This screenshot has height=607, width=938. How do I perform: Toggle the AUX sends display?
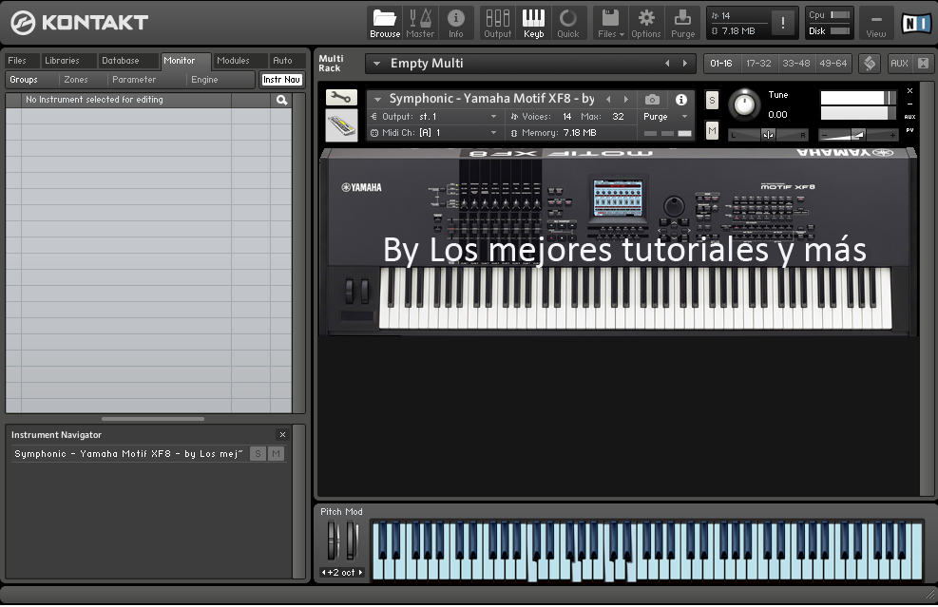click(x=899, y=64)
